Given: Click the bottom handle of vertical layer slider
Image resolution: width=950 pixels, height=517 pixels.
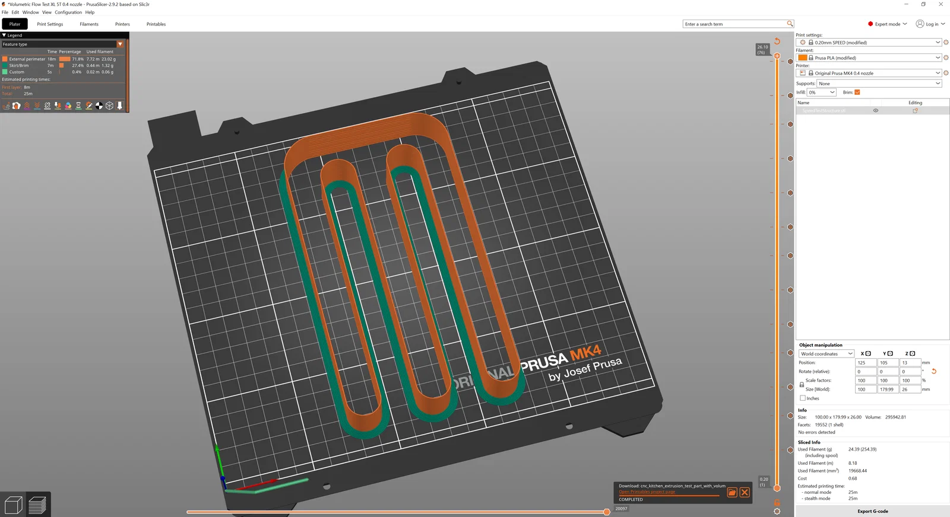Looking at the screenshot, I should [777, 488].
